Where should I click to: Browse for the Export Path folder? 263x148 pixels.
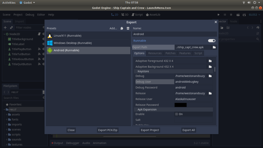click(x=214, y=47)
